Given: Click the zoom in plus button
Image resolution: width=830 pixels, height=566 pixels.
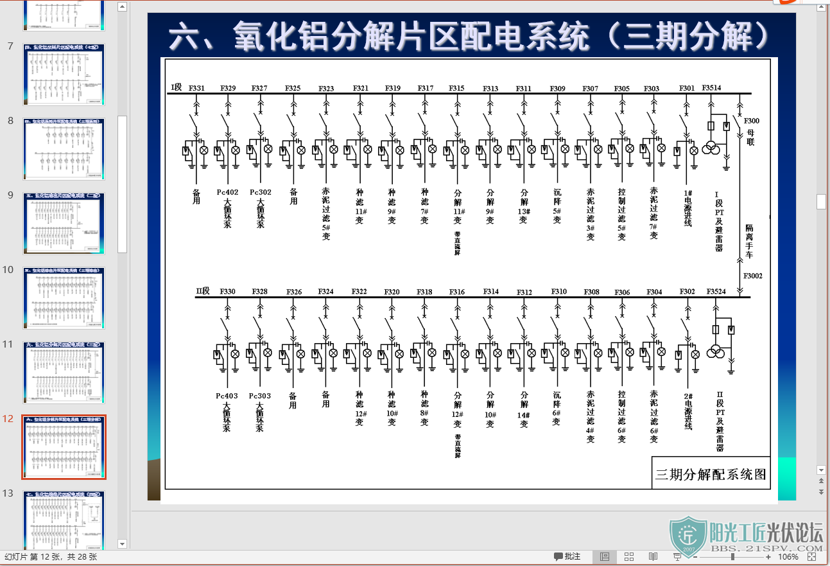Looking at the screenshot, I should (x=768, y=556).
